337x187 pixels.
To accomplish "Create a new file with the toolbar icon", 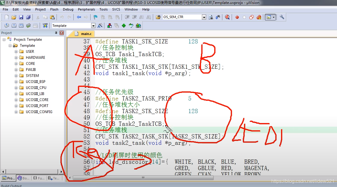I will tap(7, 17).
